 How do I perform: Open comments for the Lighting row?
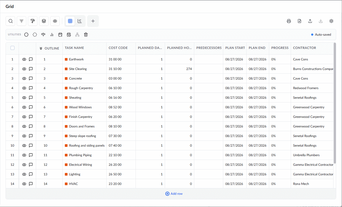pos(31,174)
